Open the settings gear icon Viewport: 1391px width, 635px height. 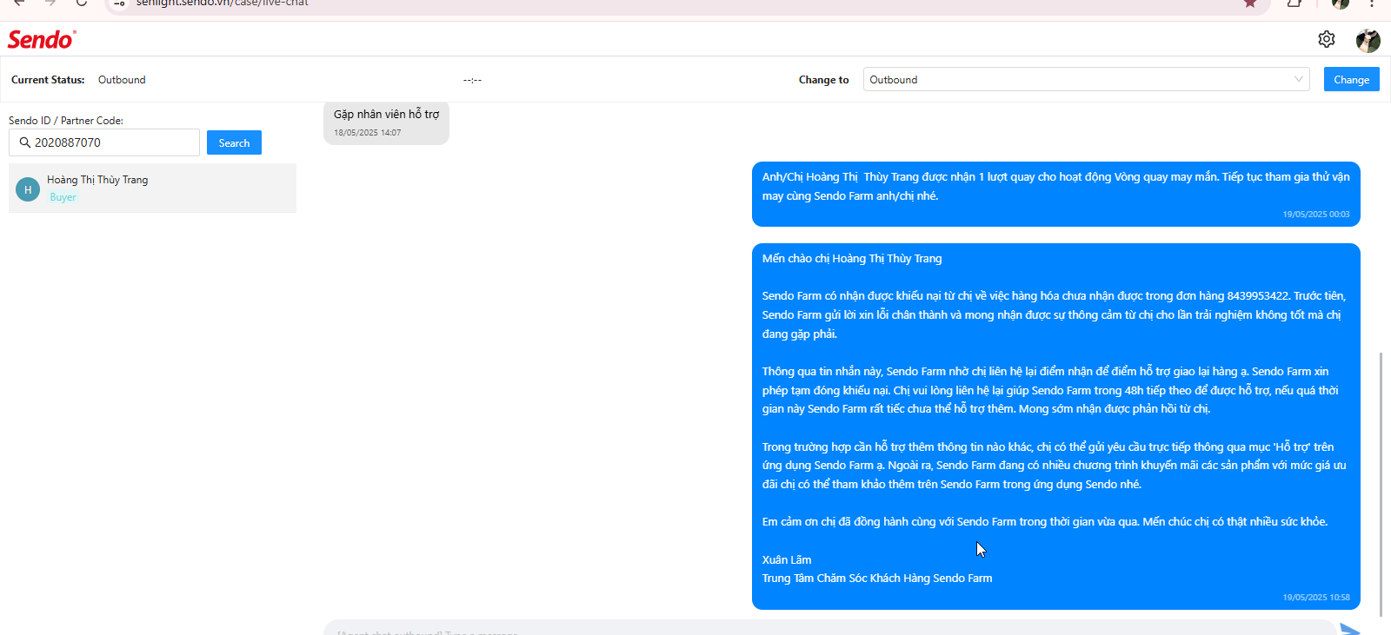point(1327,39)
